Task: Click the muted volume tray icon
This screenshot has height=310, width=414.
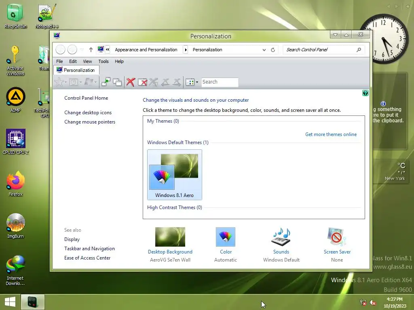Action: [x=373, y=302]
